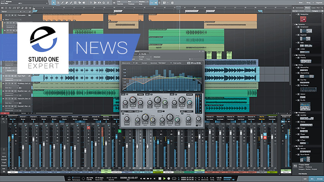Adjust the HF Gain knob
Screen dimensions: 324x182
182,100
